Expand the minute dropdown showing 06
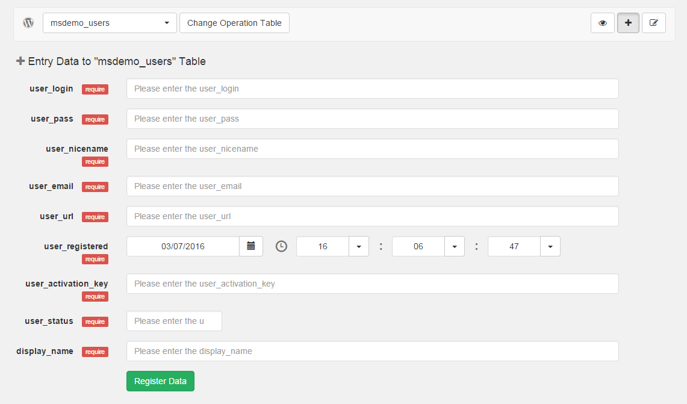The height and width of the screenshot is (404, 687). [455, 246]
